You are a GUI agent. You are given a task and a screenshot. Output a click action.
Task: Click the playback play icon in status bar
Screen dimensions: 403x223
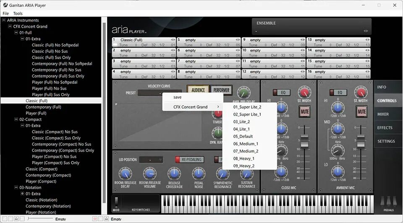(x=5, y=219)
